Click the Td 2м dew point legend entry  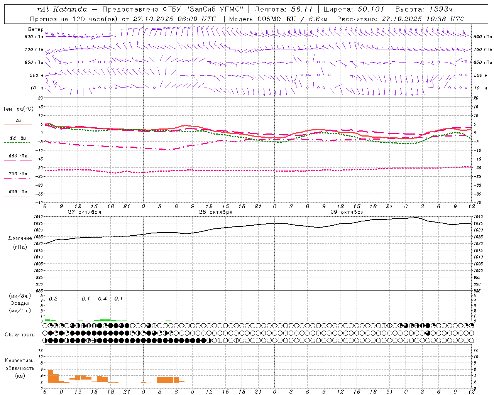coord(18,138)
